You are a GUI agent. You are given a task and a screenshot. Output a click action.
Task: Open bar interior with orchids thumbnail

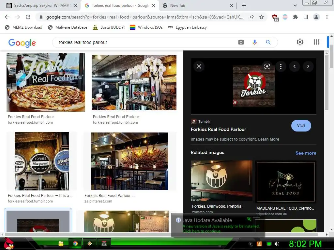(x=134, y=82)
